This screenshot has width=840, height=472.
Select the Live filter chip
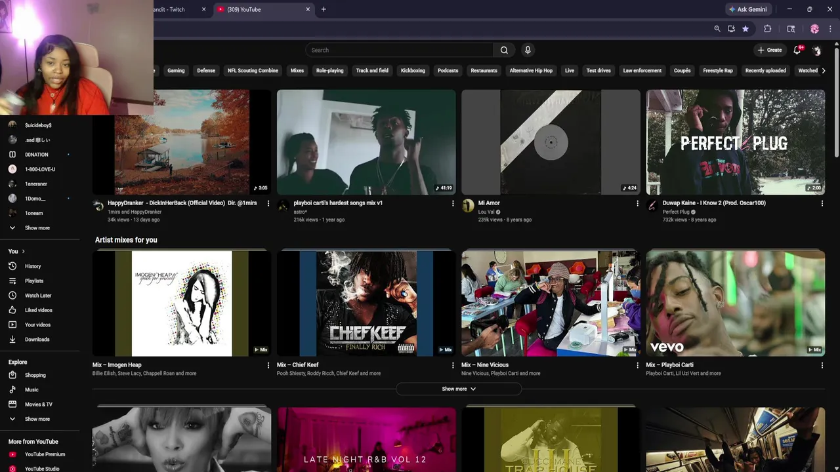tap(570, 70)
